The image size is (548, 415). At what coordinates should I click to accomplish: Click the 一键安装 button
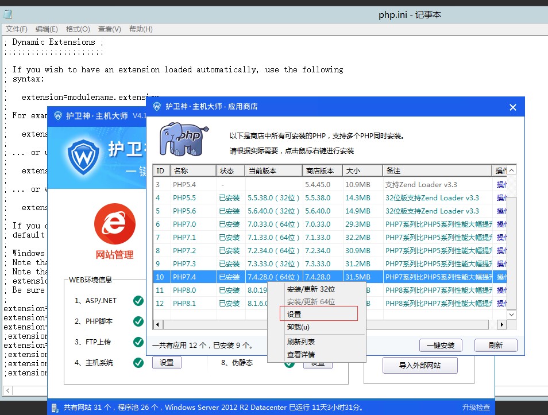point(441,346)
